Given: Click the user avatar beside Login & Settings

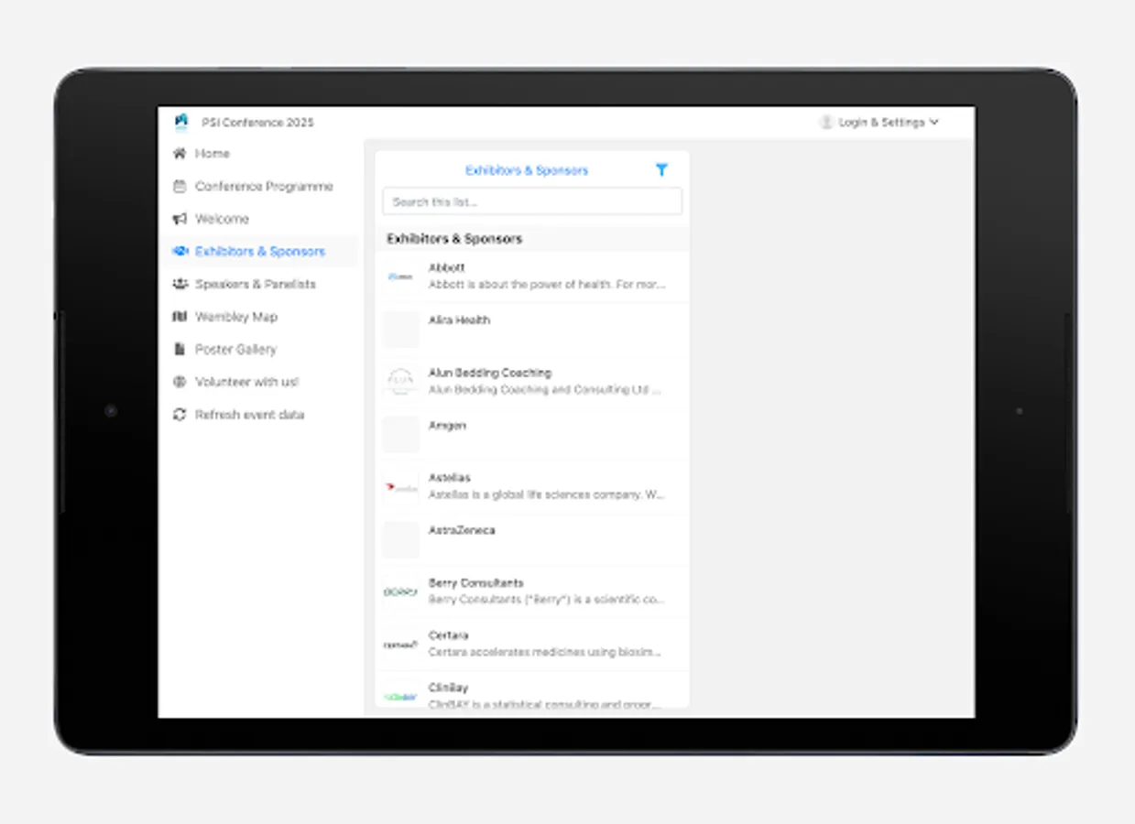Looking at the screenshot, I should (x=826, y=122).
